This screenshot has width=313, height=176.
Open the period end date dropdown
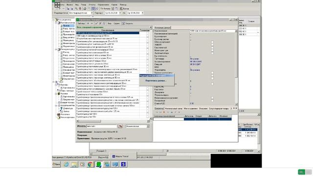(142, 13)
